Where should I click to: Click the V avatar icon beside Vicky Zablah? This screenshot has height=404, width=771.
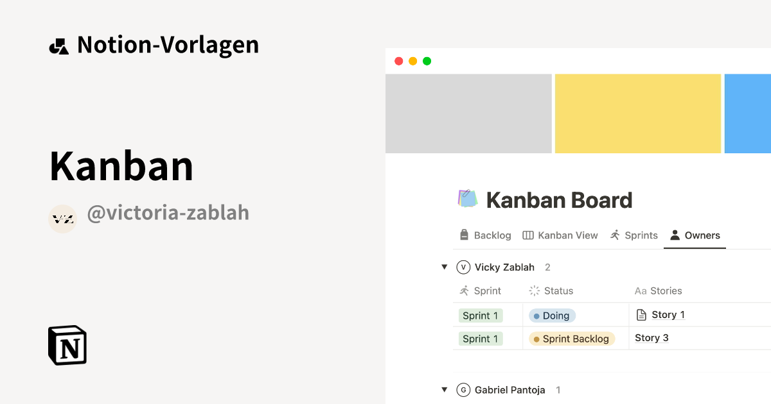pos(463,267)
